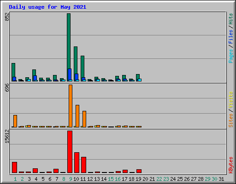Click the red KBytes bar for day 10
Image resolution: width=236 pixels, height=184 pixels.
77,162
